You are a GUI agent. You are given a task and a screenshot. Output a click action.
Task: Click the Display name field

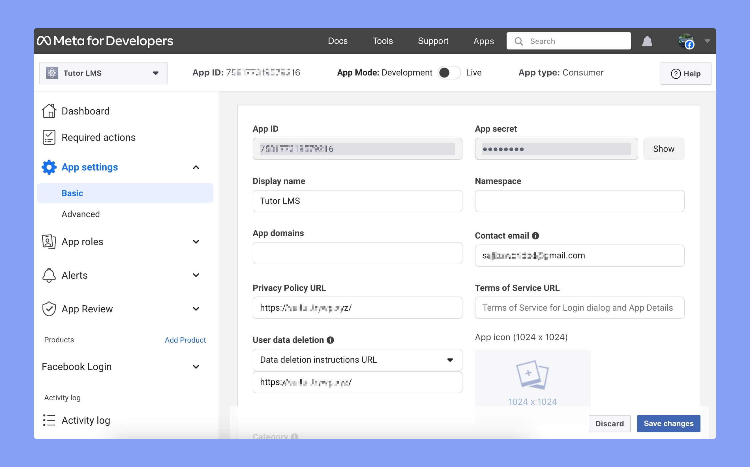pyautogui.click(x=357, y=201)
